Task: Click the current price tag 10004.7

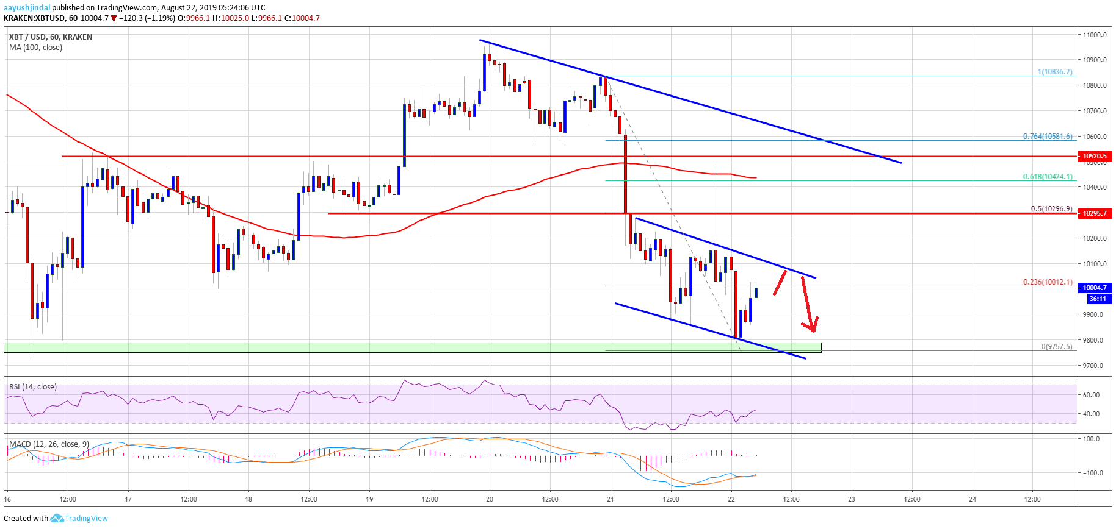Action: pyautogui.click(x=1095, y=288)
